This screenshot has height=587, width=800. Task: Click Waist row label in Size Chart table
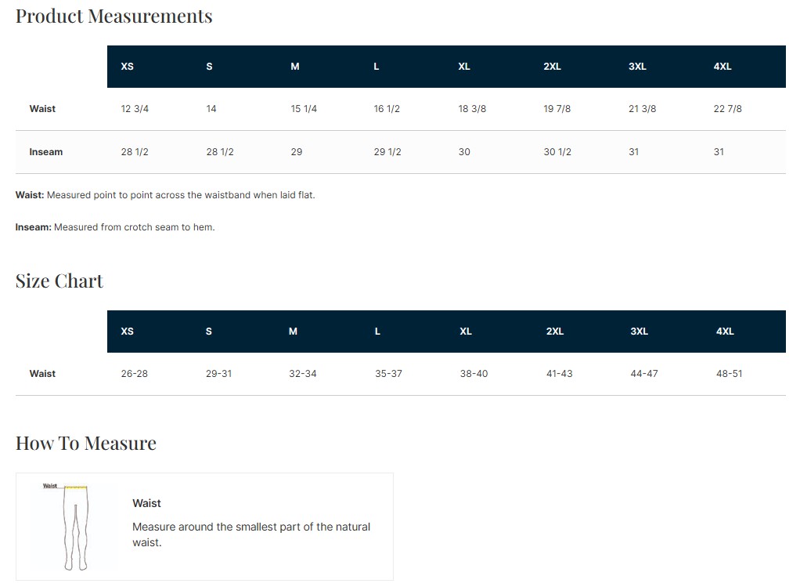pyautogui.click(x=42, y=374)
